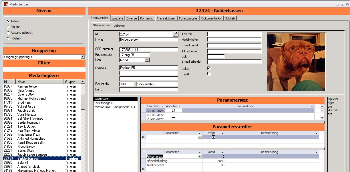Select employee Ricco Brings in list
The width and height of the screenshot is (350, 172).
pyautogui.click(x=26, y=147)
